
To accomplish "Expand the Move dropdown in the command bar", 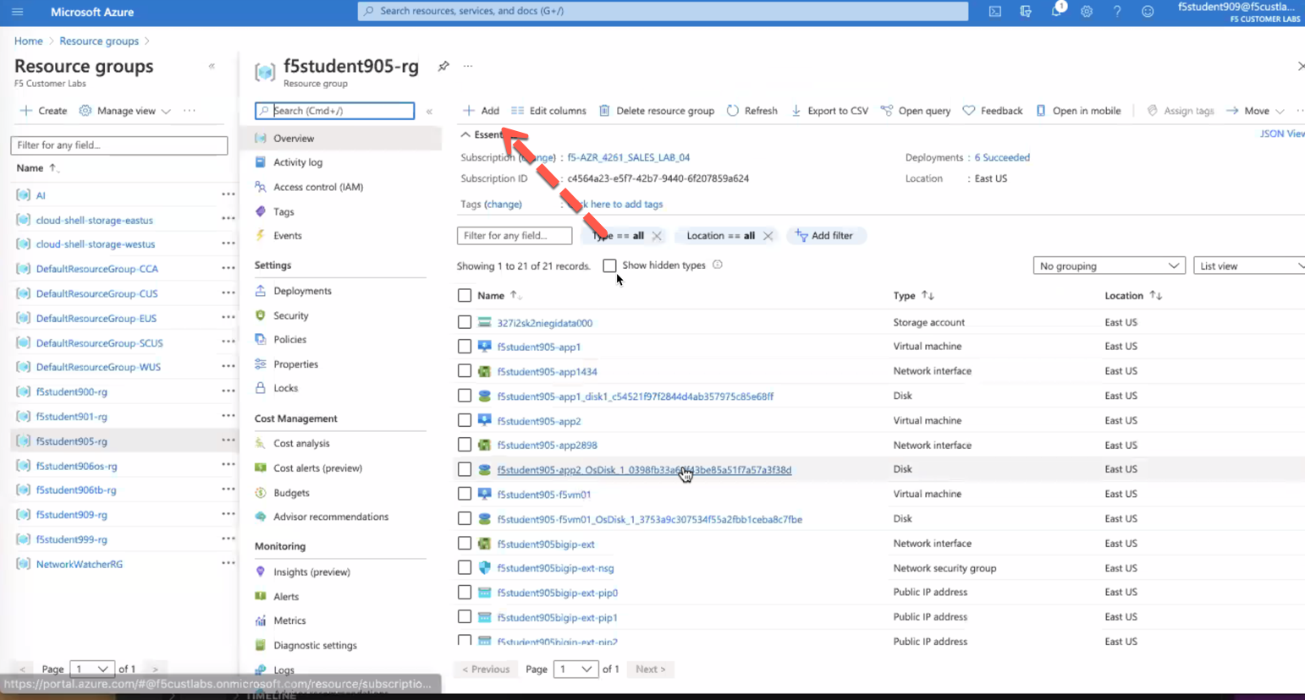I will click(x=1256, y=111).
